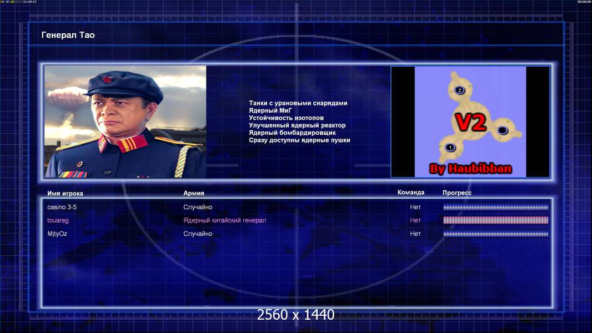Click 'Случайно' army in casino 3-5 row
Image resolution: width=592 pixels, height=333 pixels.
click(x=198, y=207)
